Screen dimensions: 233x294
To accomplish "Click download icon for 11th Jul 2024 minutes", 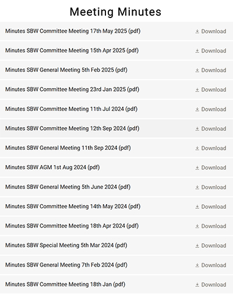I will click(x=197, y=109).
